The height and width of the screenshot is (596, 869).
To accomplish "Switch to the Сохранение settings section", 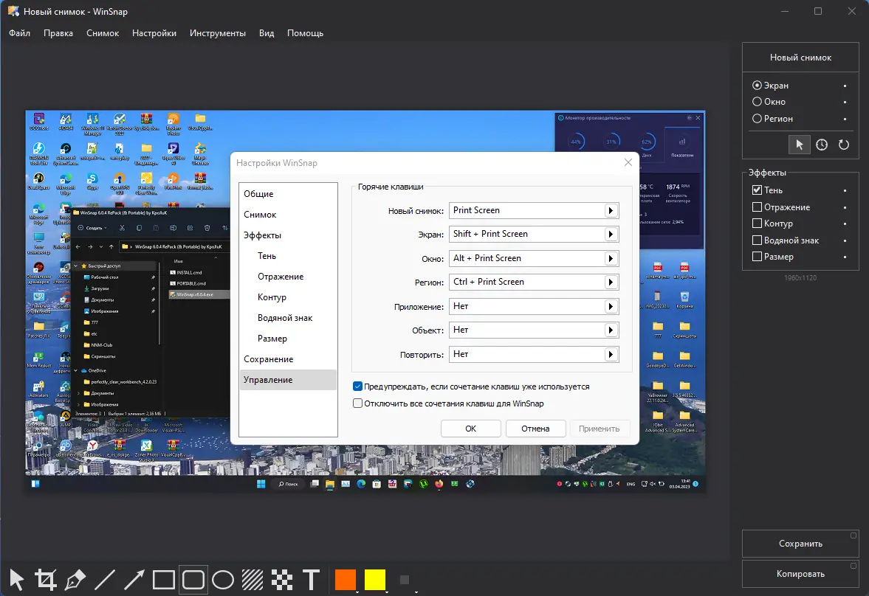I will coord(268,359).
